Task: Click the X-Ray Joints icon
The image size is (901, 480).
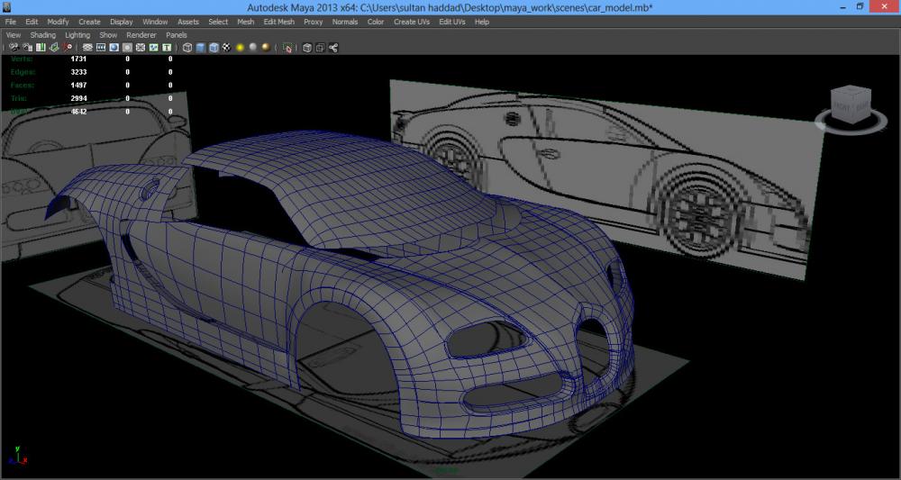Action: pyautogui.click(x=332, y=47)
